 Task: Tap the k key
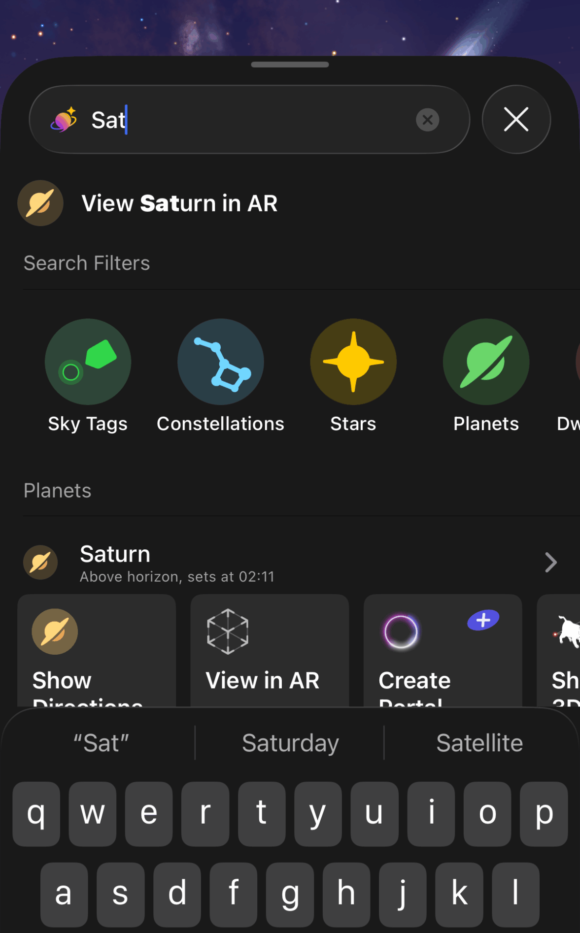(459, 895)
